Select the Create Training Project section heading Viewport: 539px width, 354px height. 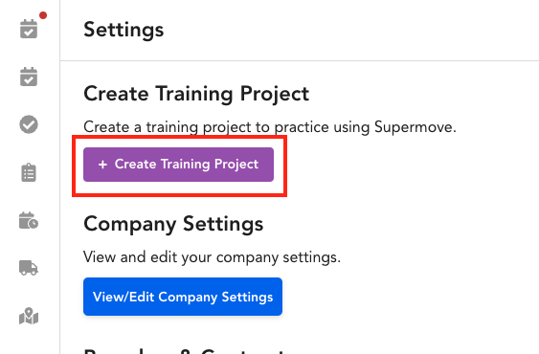tap(196, 94)
